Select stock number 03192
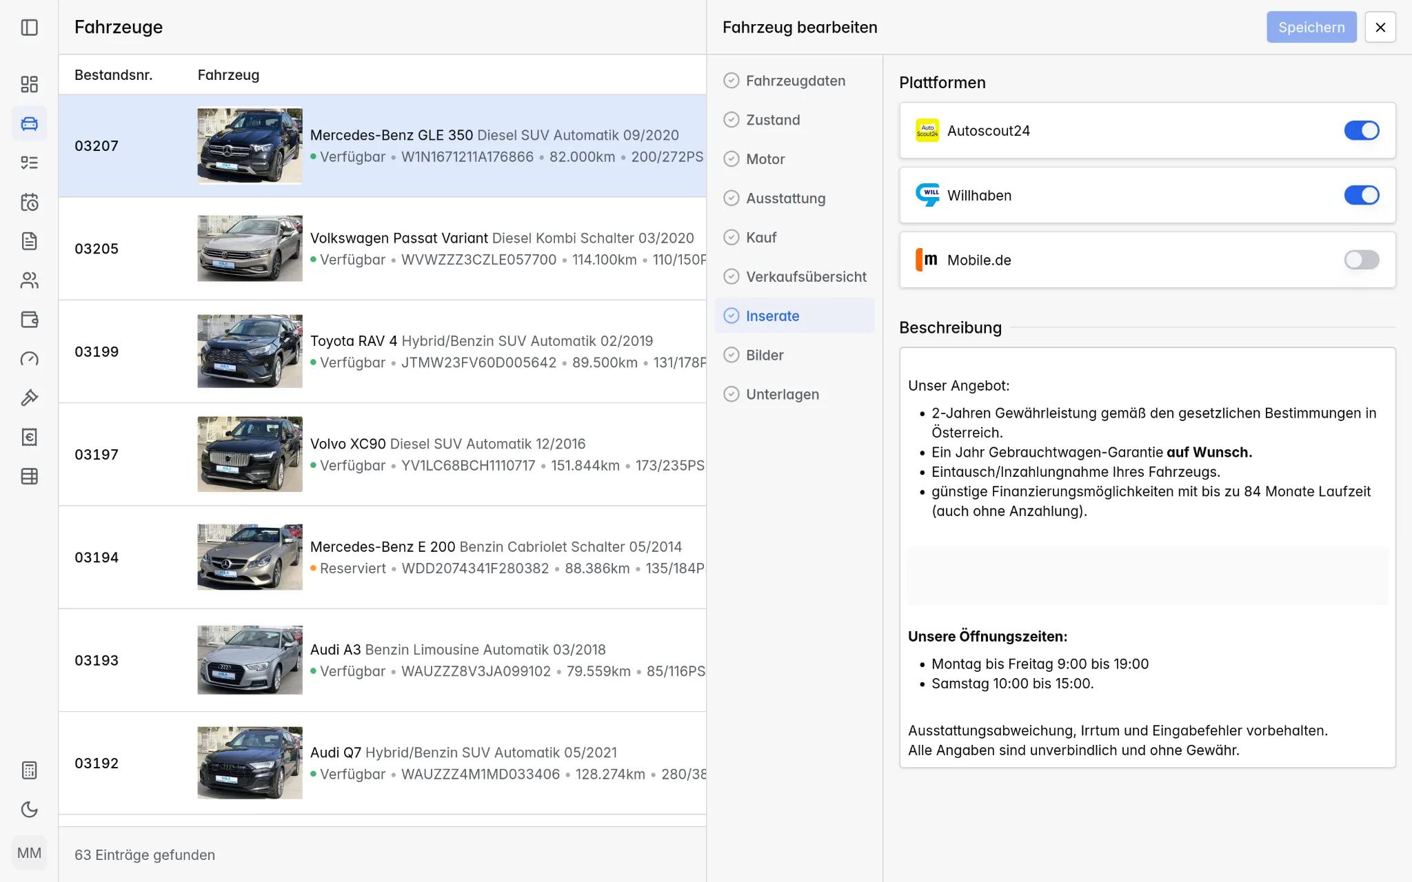This screenshot has height=882, width=1412. pos(97,763)
